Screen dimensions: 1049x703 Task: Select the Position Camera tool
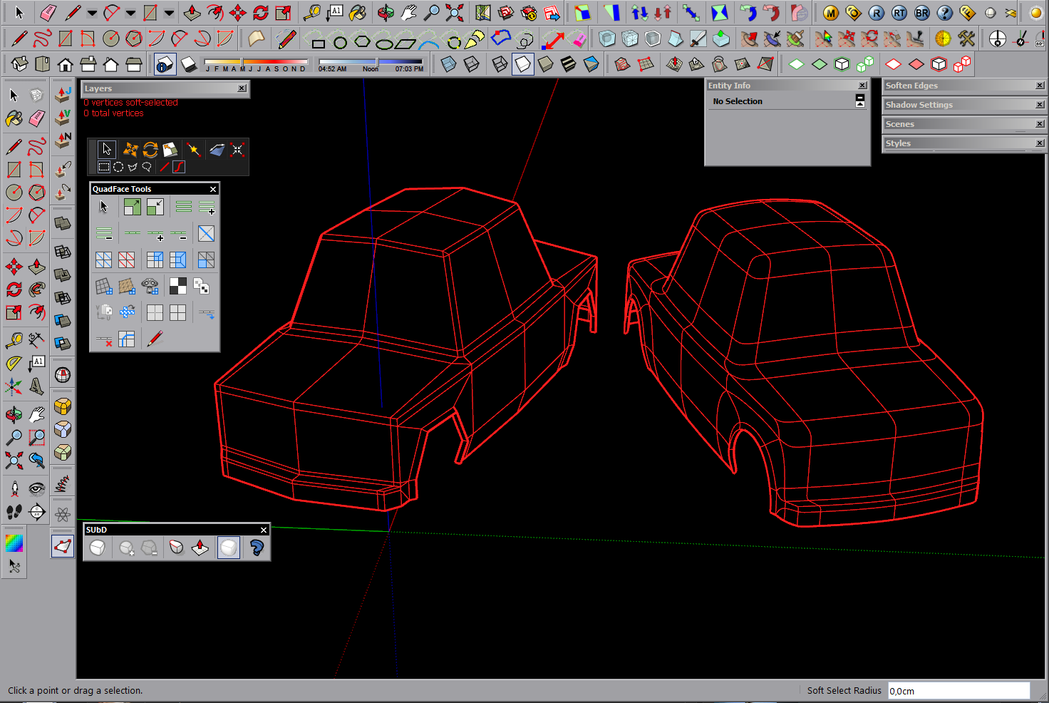[x=14, y=489]
